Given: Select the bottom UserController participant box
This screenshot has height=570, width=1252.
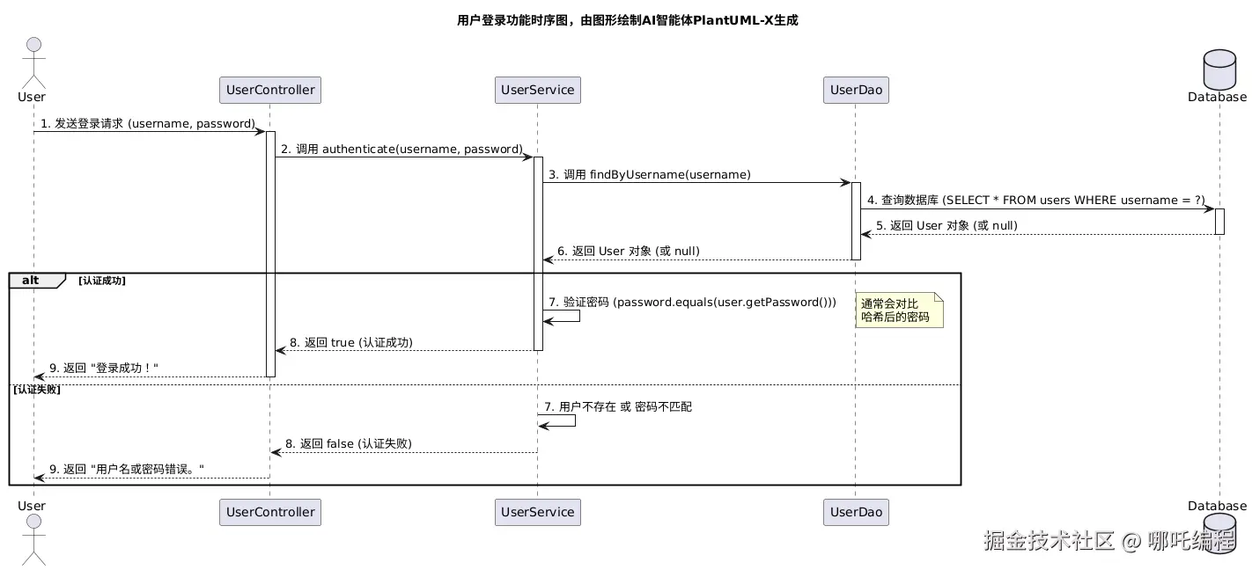Looking at the screenshot, I should click(270, 512).
